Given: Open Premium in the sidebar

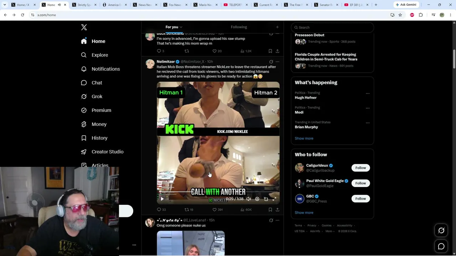Looking at the screenshot, I should point(96,110).
